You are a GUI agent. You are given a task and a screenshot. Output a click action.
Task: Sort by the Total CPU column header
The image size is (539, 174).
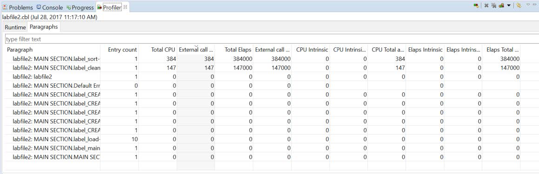158,50
